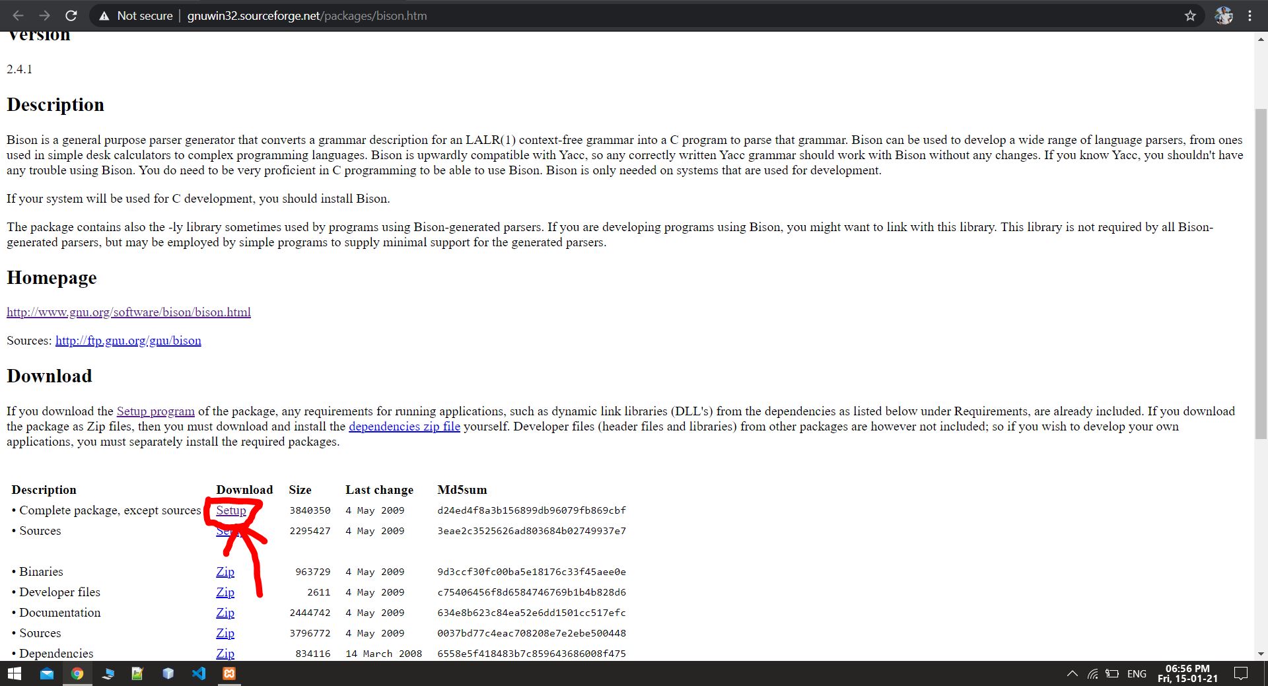Launch the blue cube app on the taskbar
The height and width of the screenshot is (686, 1268).
(x=168, y=673)
